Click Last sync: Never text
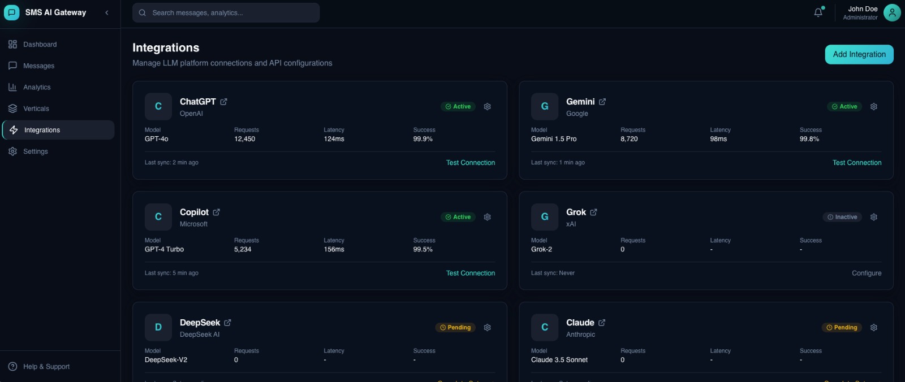The width and height of the screenshot is (905, 382). [553, 273]
